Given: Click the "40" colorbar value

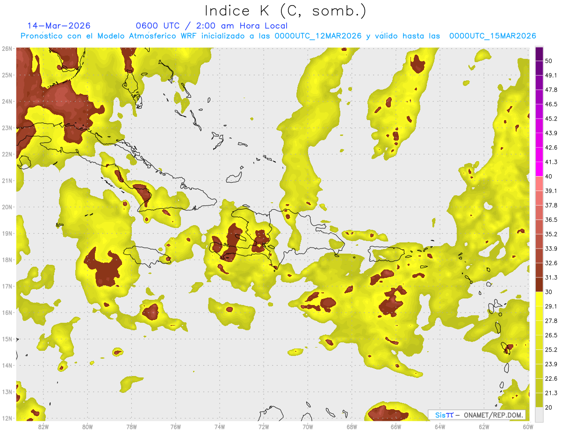Looking at the screenshot, I should (x=549, y=176).
